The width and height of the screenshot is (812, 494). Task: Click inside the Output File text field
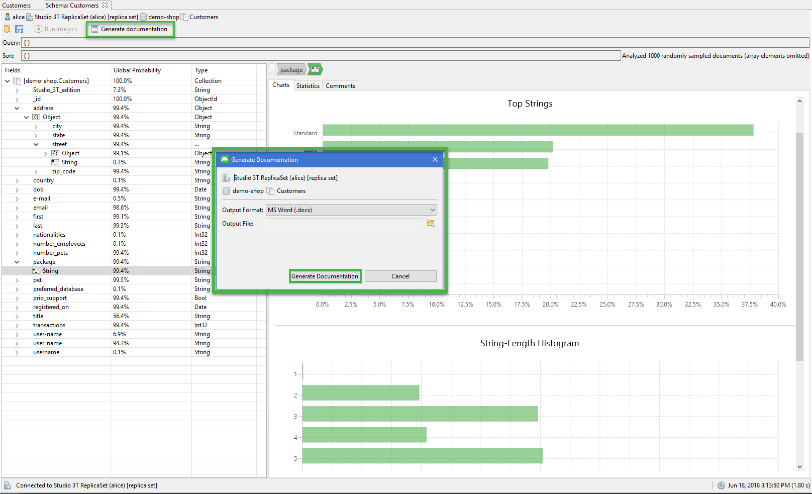(344, 224)
